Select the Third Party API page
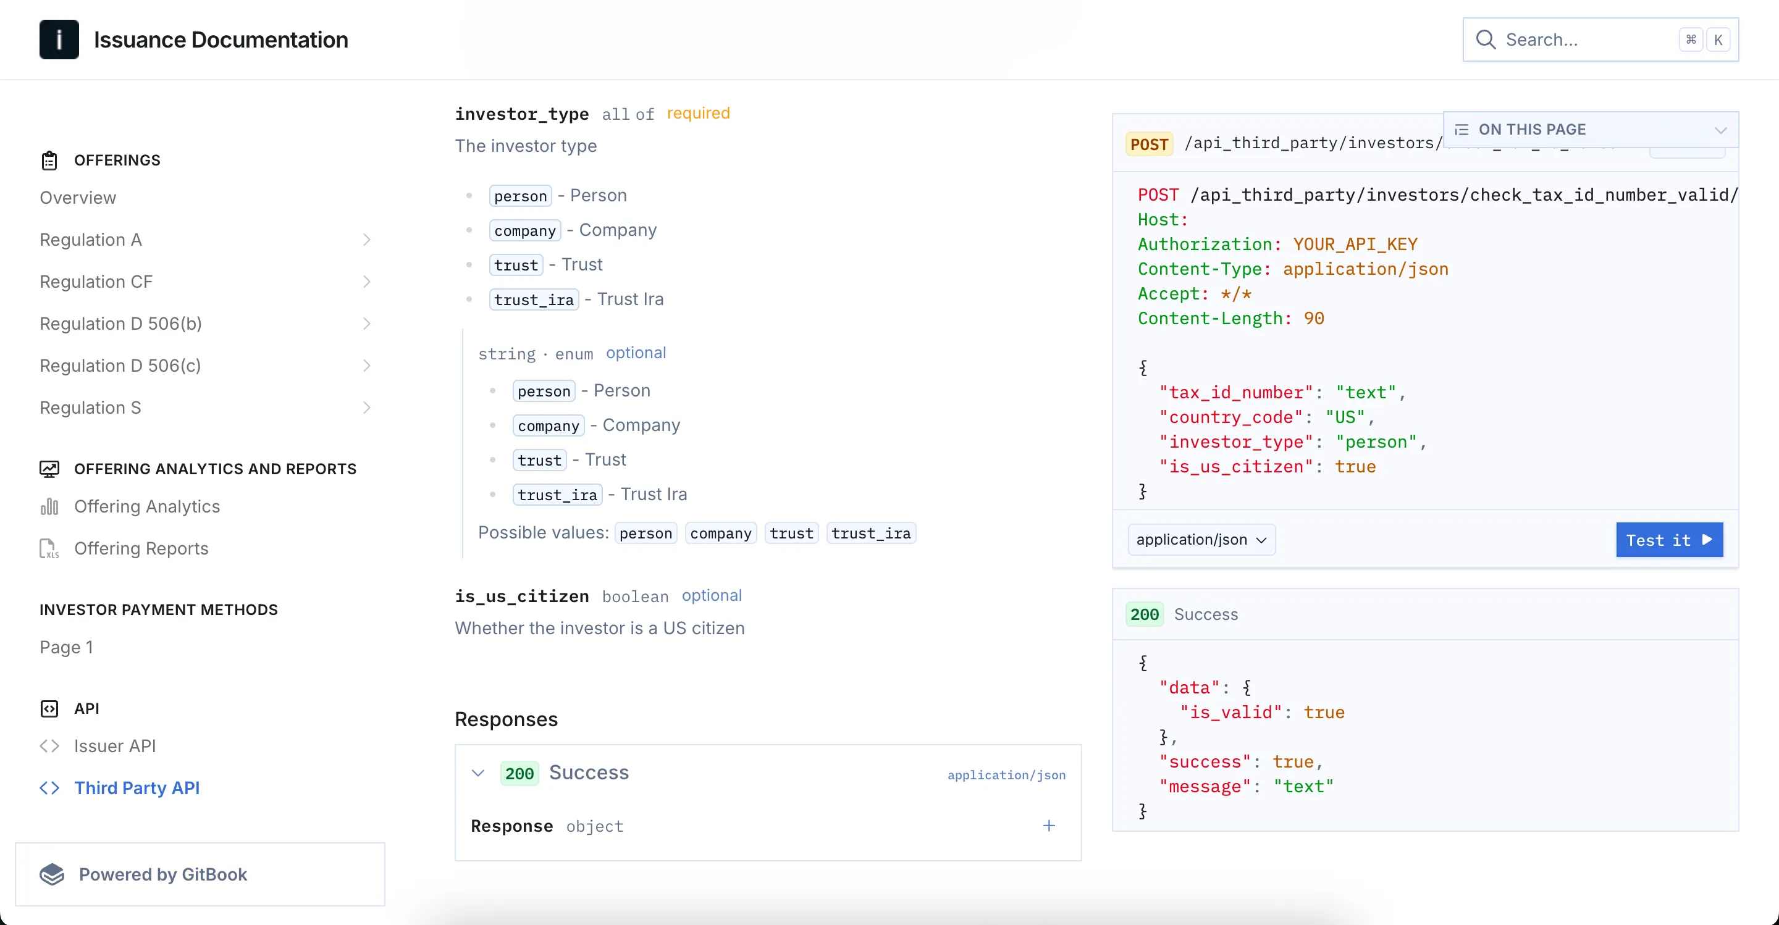This screenshot has width=1779, height=925. [137, 789]
